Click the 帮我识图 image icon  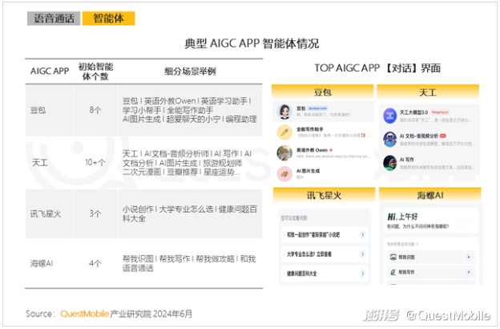point(392,257)
